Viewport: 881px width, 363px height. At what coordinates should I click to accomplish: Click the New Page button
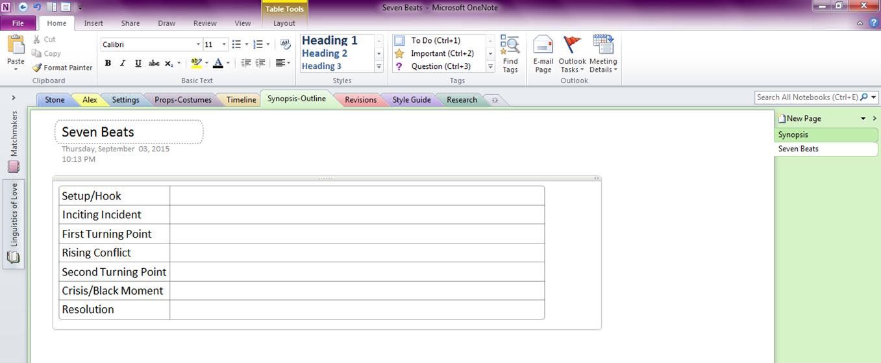[x=803, y=118]
